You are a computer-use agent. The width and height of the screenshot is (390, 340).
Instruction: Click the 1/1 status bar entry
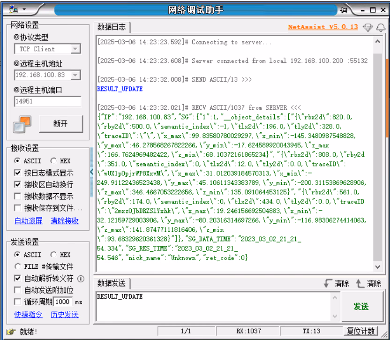tap(186, 331)
